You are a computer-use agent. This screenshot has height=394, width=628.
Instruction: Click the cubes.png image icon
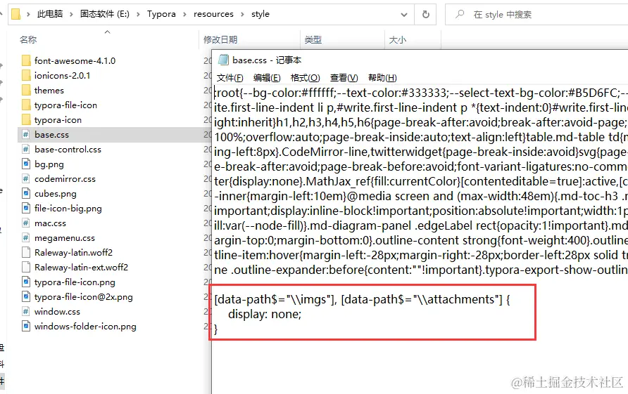[26, 194]
